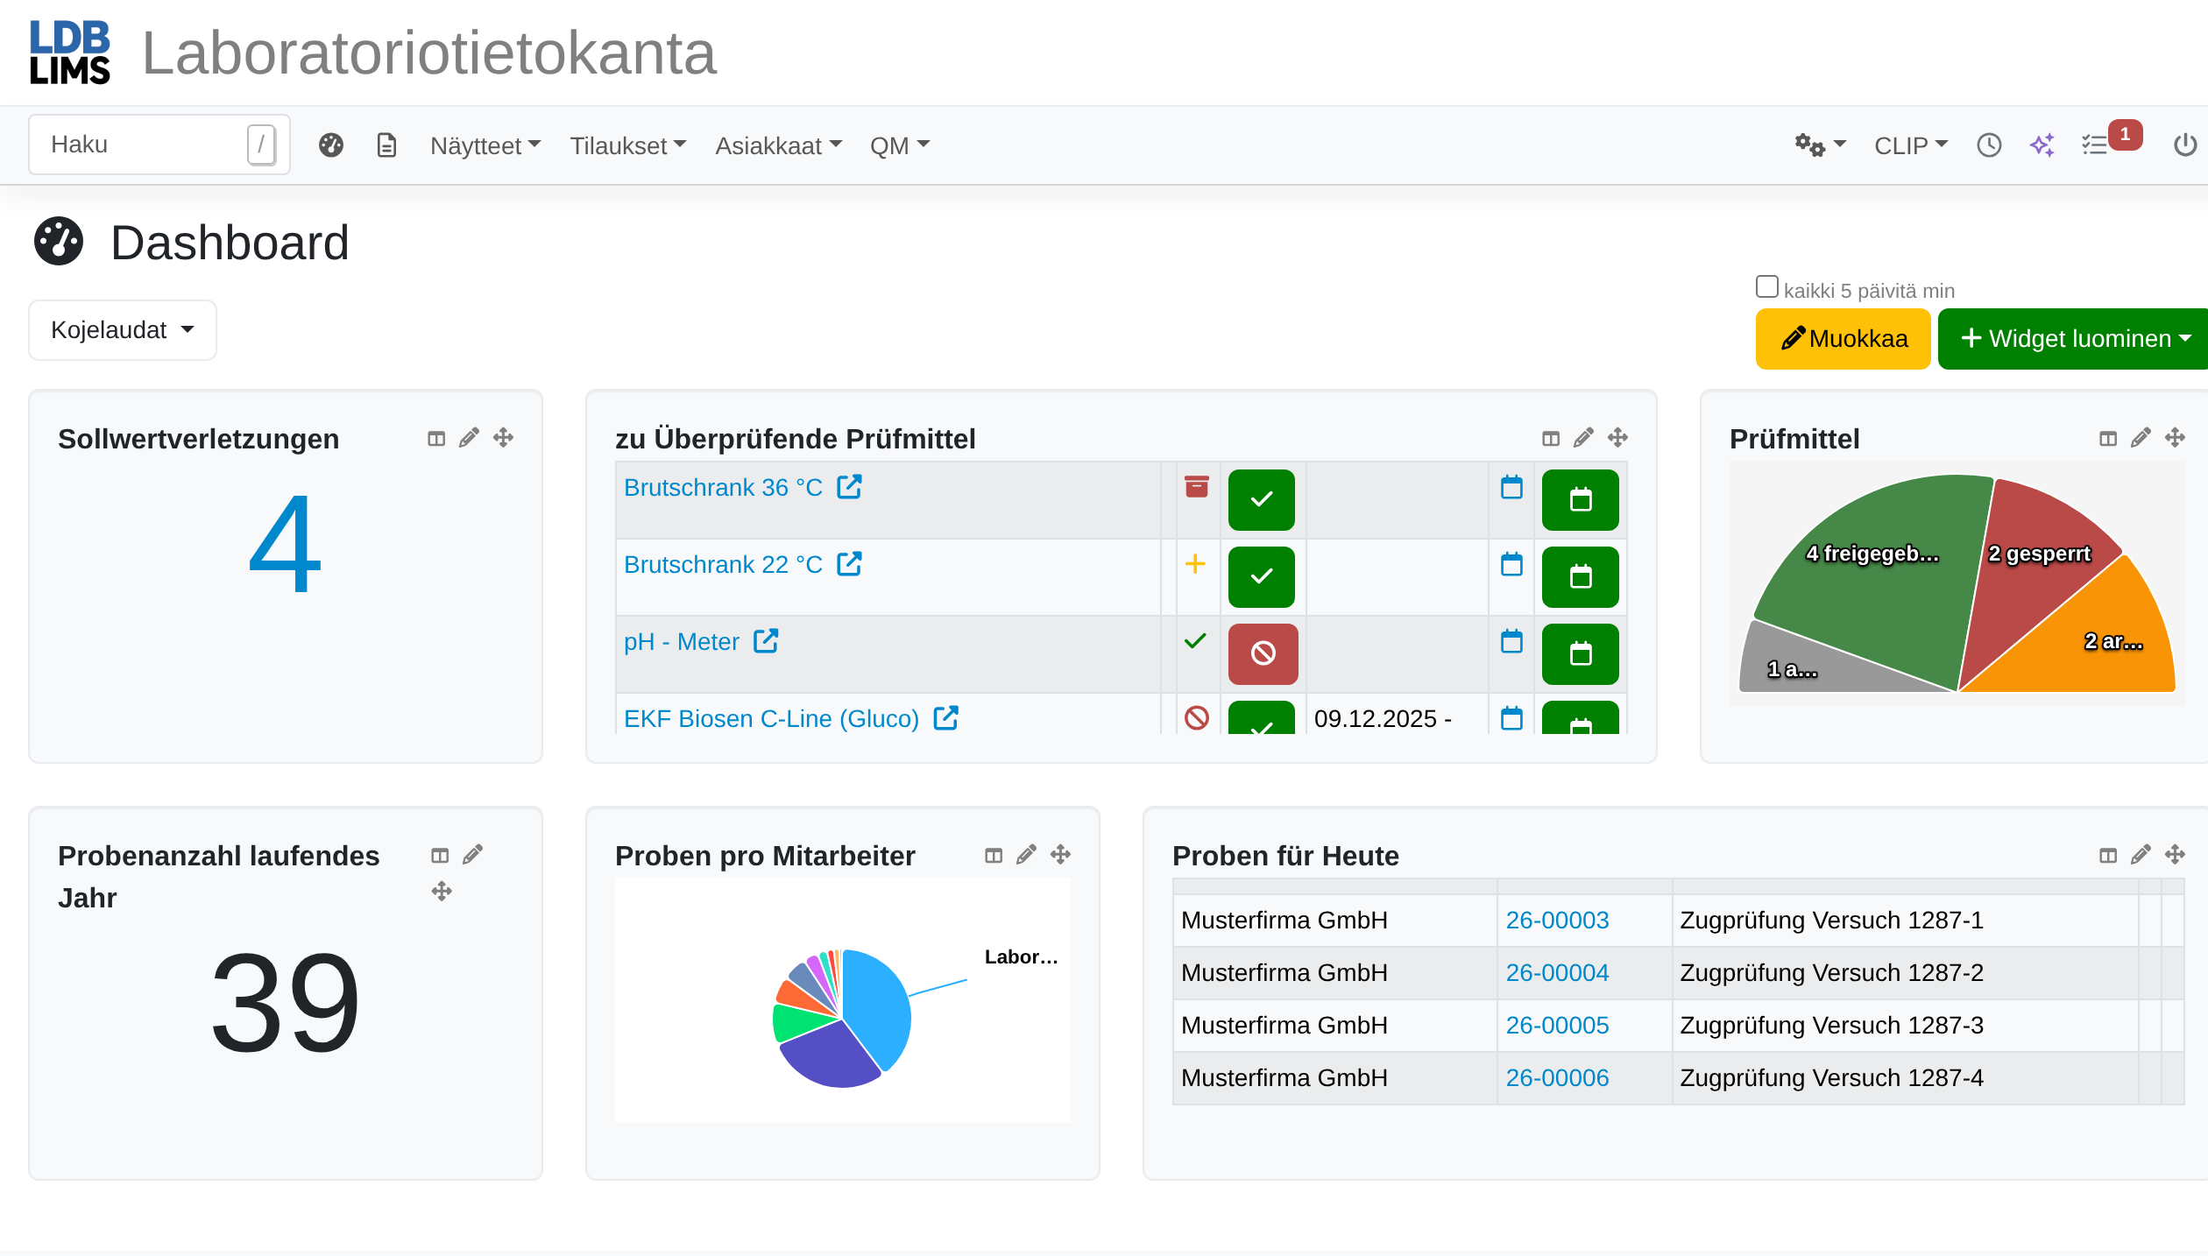Click red archive icon in Brutschrank 36 row
Viewport: 2208px width, 1256px height.
point(1196,486)
